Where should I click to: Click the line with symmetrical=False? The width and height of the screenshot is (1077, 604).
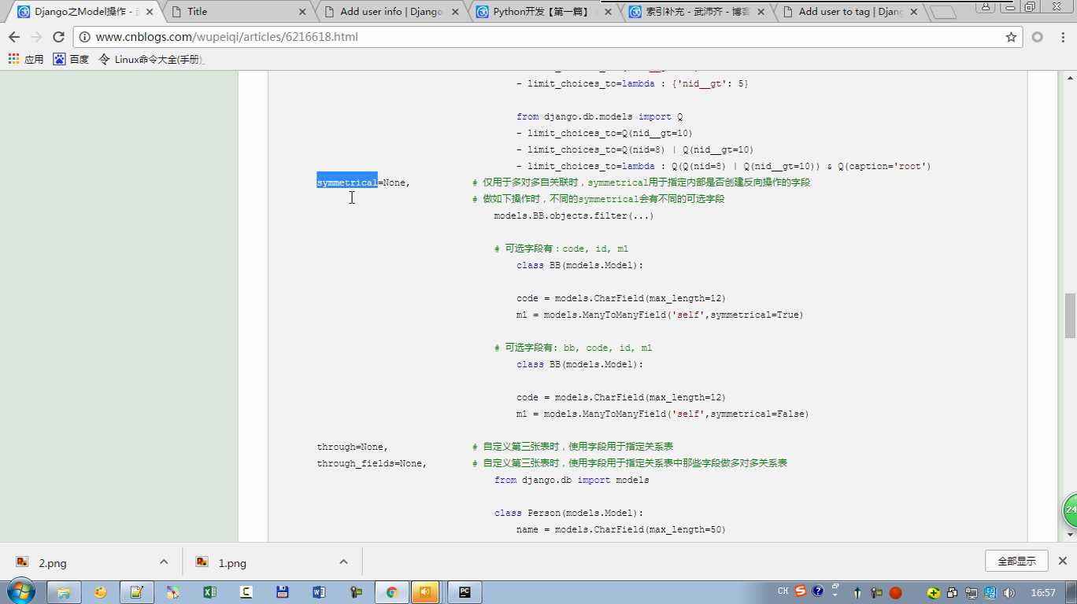pos(663,414)
